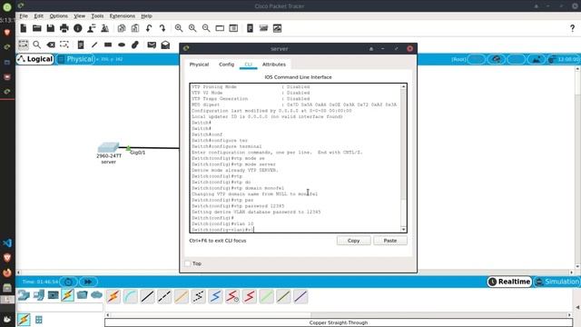Open the custom devices dialog icon
The height and width of the screenshot is (327, 581).
[x=233, y=28]
